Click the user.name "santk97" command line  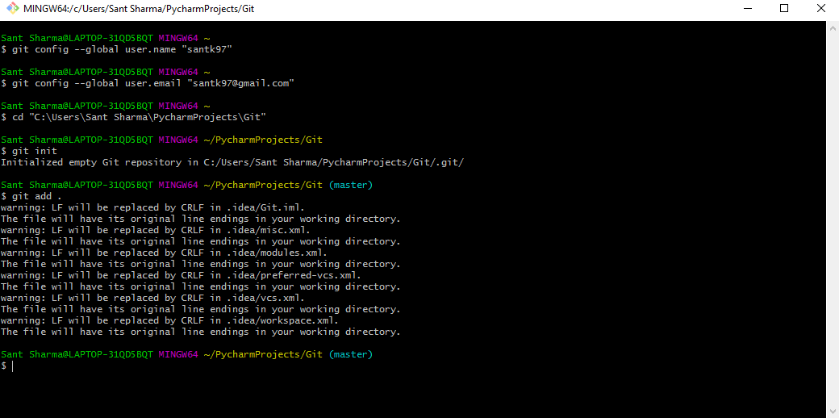(x=117, y=49)
